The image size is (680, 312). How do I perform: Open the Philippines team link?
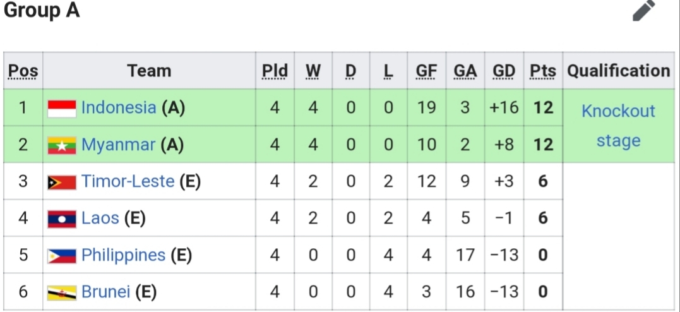pyautogui.click(x=124, y=255)
